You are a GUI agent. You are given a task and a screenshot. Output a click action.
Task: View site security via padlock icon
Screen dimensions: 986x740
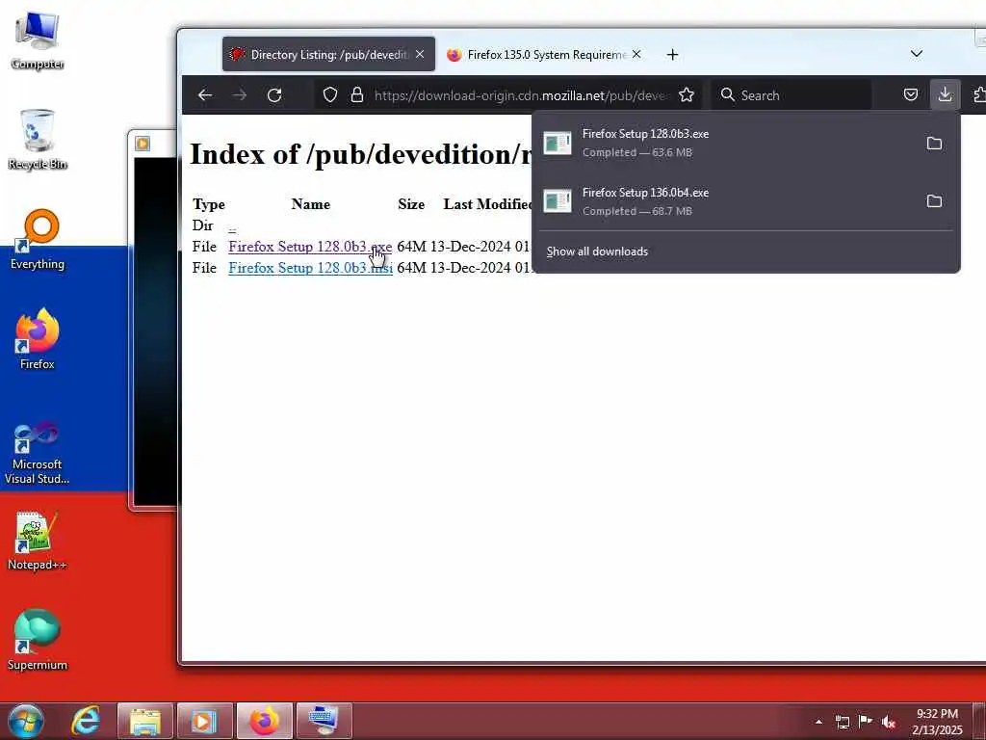(x=357, y=95)
